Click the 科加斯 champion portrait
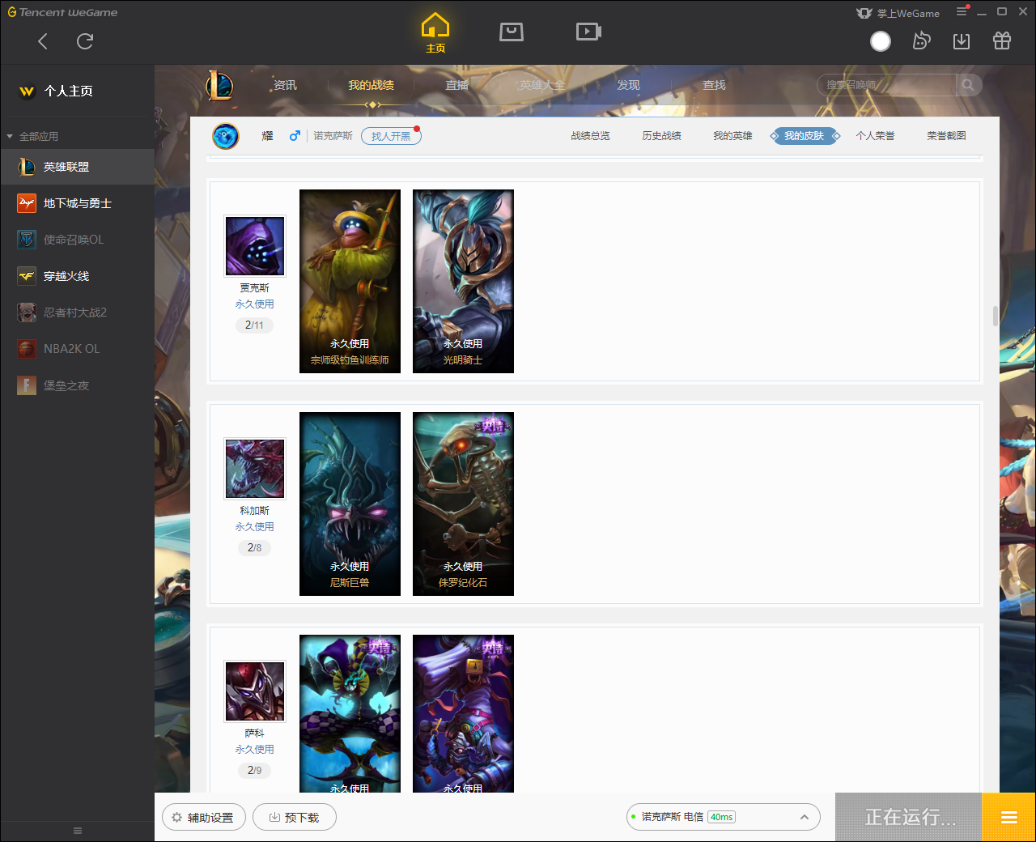Screen dimensions: 1036x842 tap(255, 469)
